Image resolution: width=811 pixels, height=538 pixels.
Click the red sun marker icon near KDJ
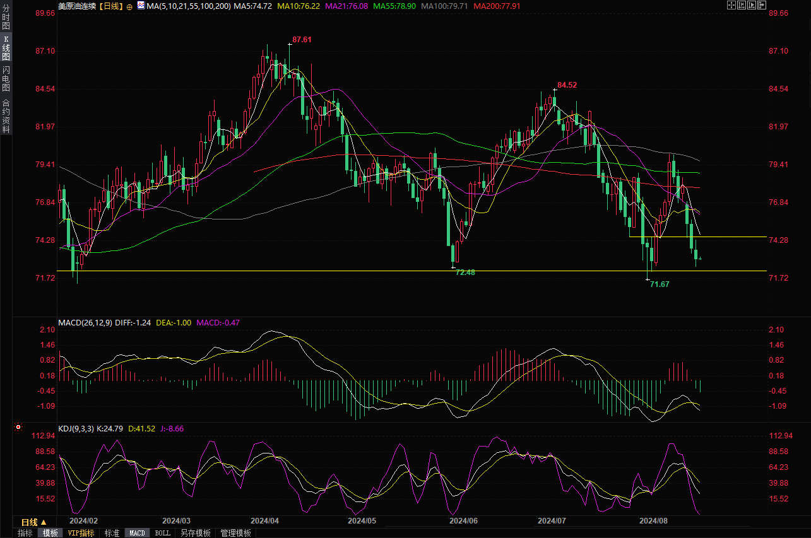pos(18,427)
